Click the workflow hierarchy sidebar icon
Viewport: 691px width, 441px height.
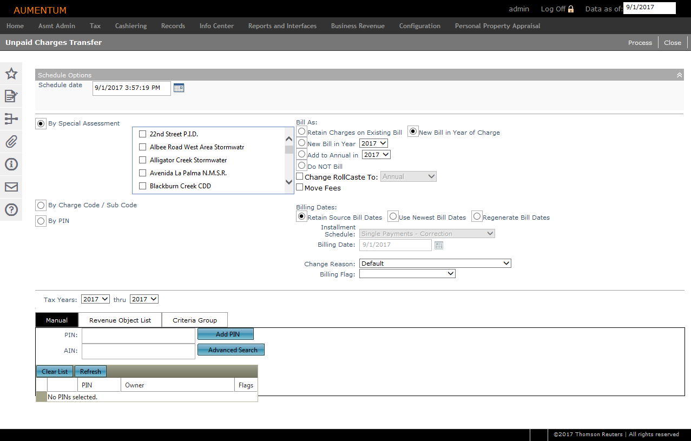point(11,119)
